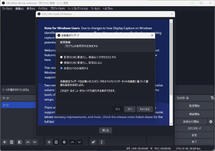Open the シーンコレクション(S) menu
Viewport: 215px width, 151px height.
coord(78,9)
